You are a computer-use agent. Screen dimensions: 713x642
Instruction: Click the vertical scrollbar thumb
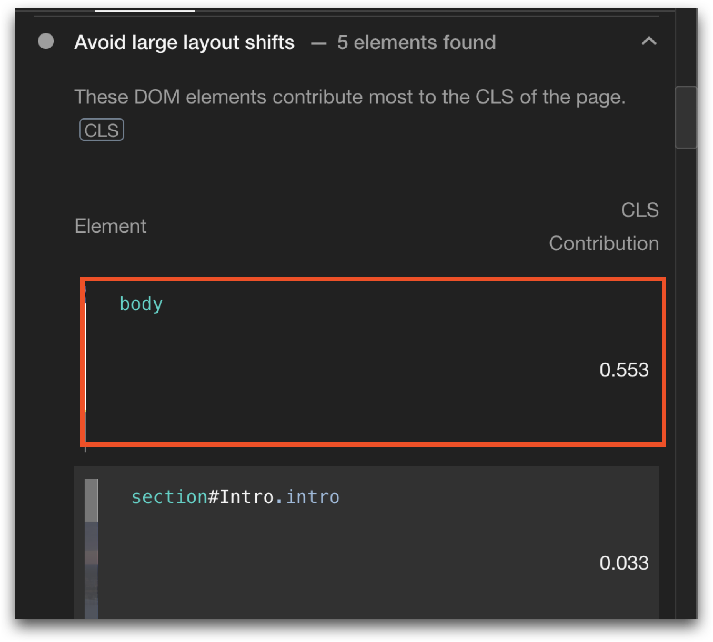click(686, 117)
